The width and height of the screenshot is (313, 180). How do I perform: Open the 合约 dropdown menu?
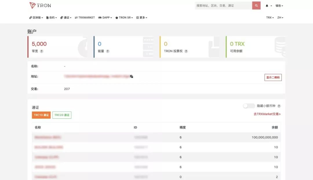pos(52,18)
